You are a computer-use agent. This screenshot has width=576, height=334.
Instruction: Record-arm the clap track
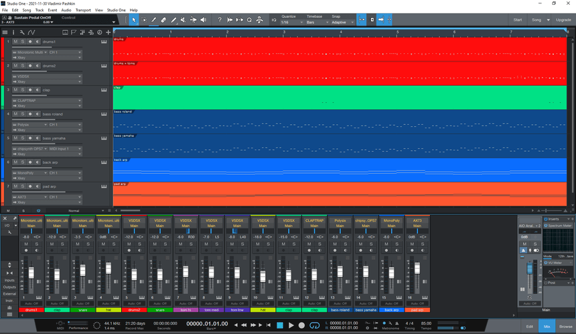30,90
